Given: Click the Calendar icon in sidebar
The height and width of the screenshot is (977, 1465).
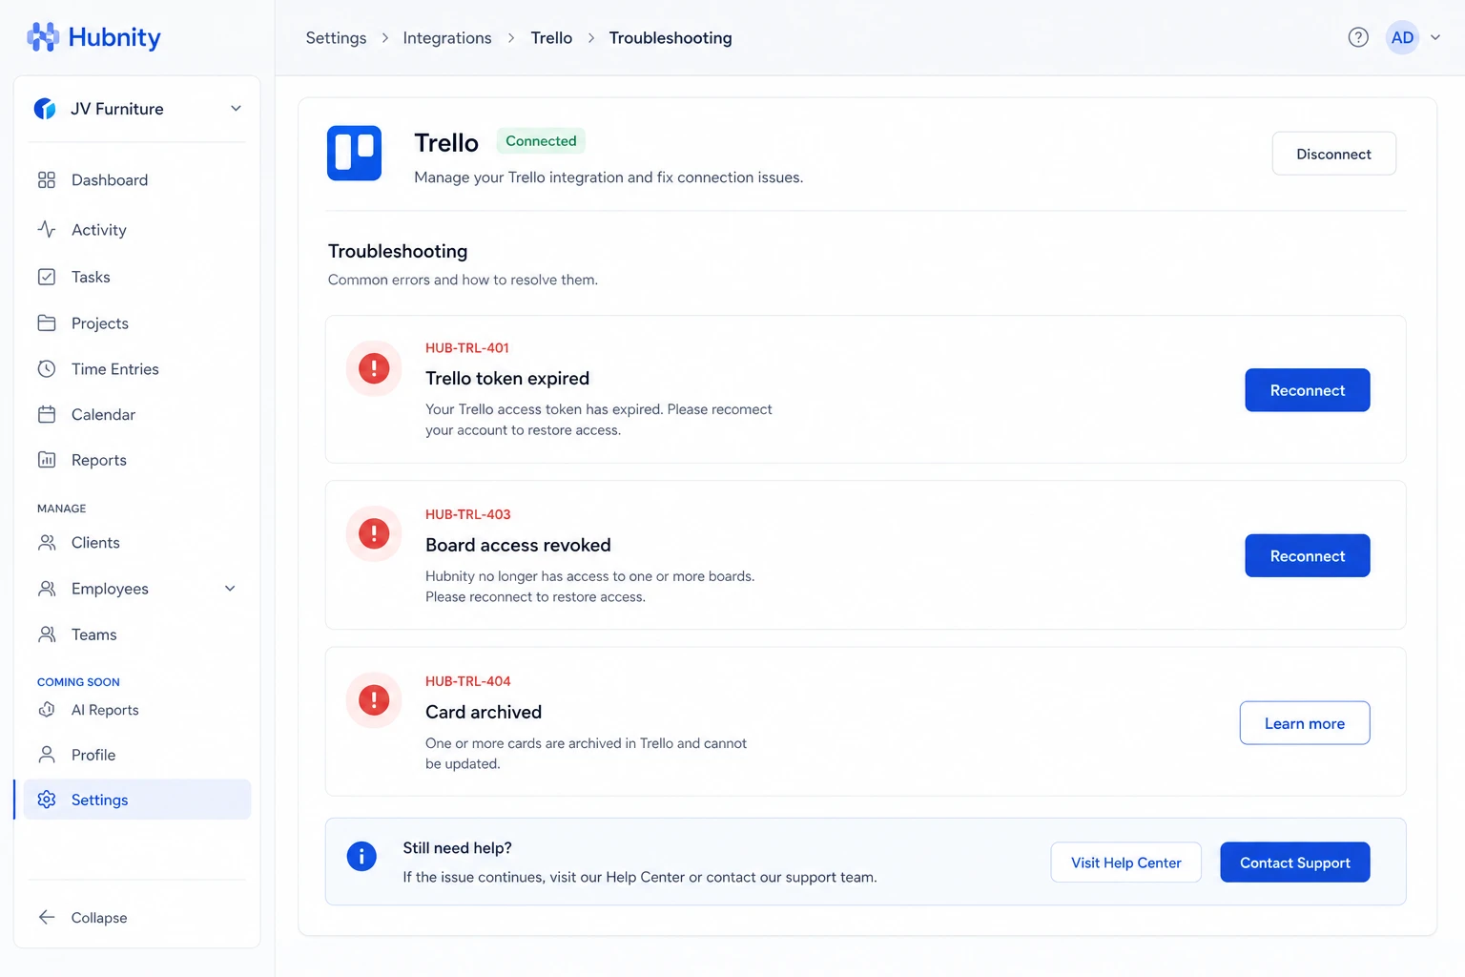Looking at the screenshot, I should click(47, 415).
